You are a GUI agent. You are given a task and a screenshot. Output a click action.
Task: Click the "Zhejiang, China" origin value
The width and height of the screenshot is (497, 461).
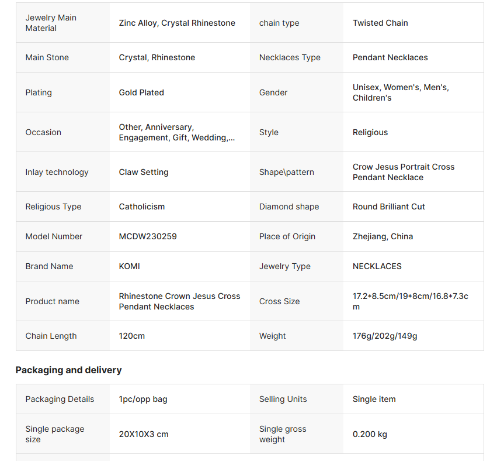click(x=383, y=237)
